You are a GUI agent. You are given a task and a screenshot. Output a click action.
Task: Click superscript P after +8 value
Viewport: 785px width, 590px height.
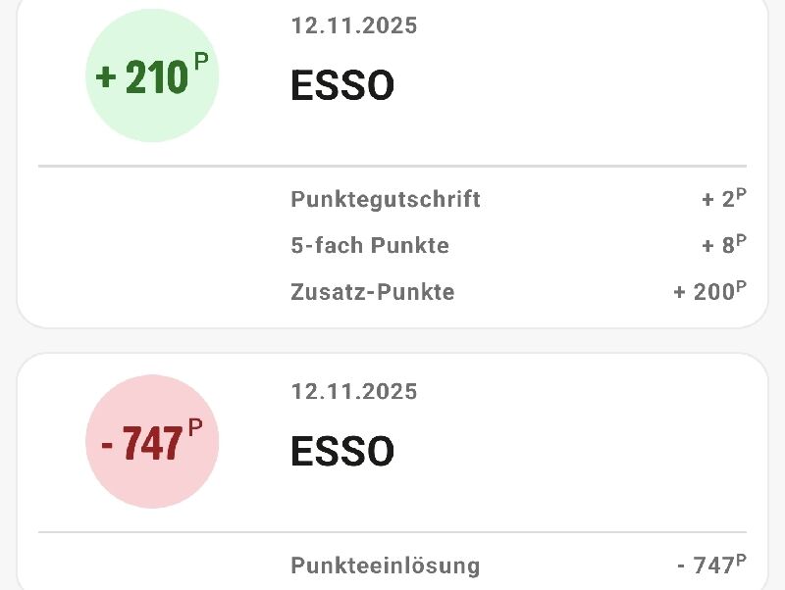(742, 240)
